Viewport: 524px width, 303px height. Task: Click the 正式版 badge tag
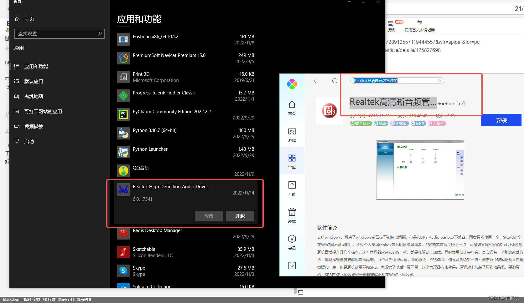coord(399,124)
